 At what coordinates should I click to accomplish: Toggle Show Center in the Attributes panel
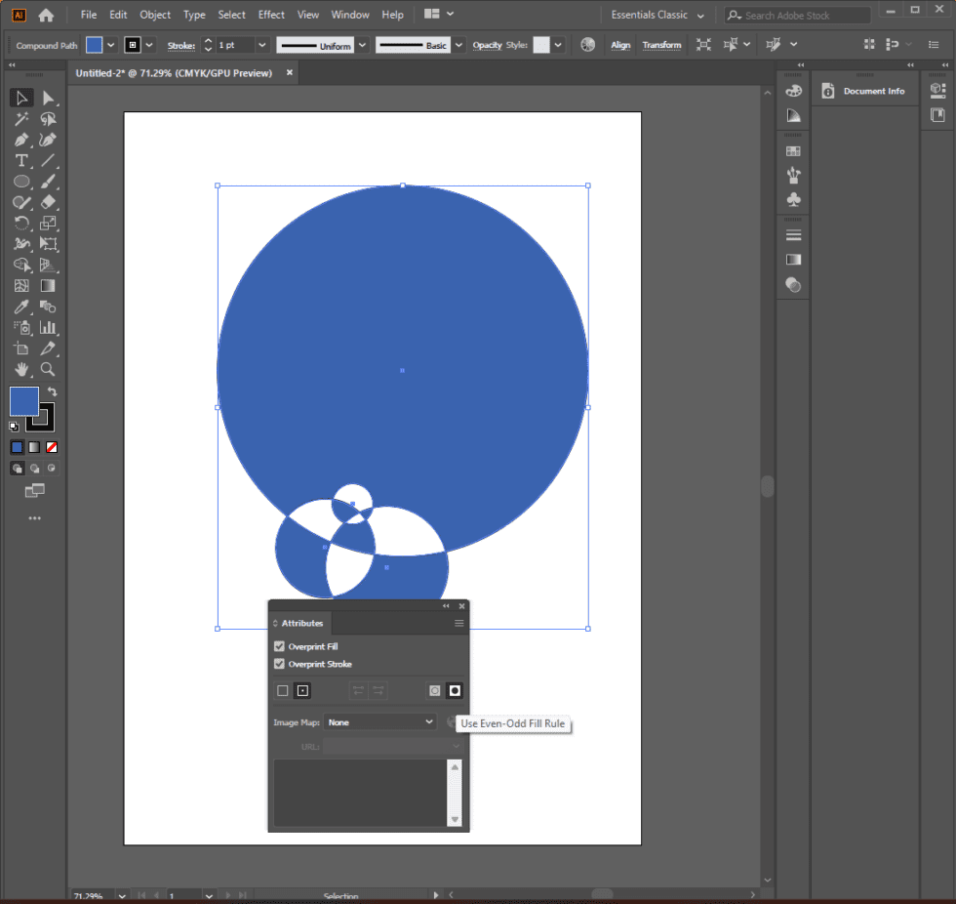[x=302, y=690]
